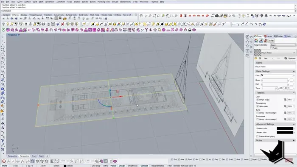Click the blue sphere icon in CPlanes toolbar
297x167 pixels.
pos(12,19)
